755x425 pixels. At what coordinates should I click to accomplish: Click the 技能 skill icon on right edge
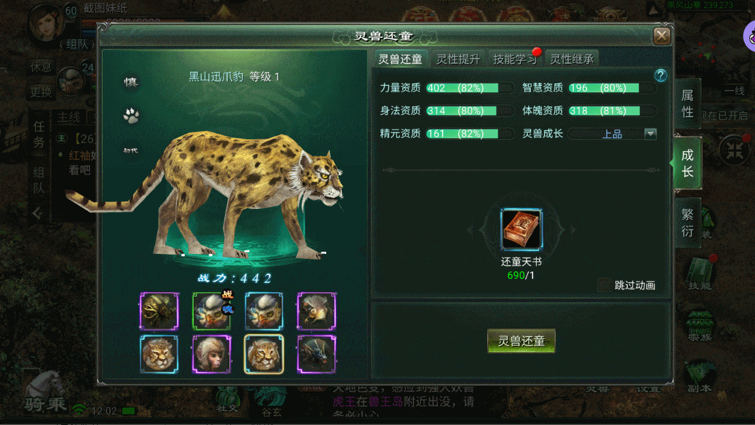[699, 273]
